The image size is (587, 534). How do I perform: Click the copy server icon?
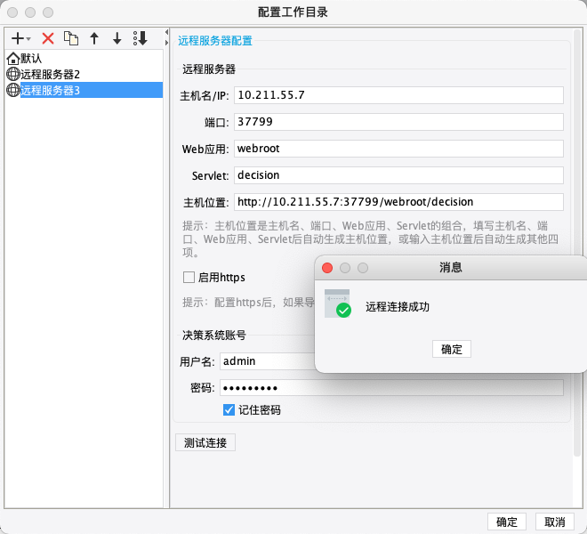[71, 38]
